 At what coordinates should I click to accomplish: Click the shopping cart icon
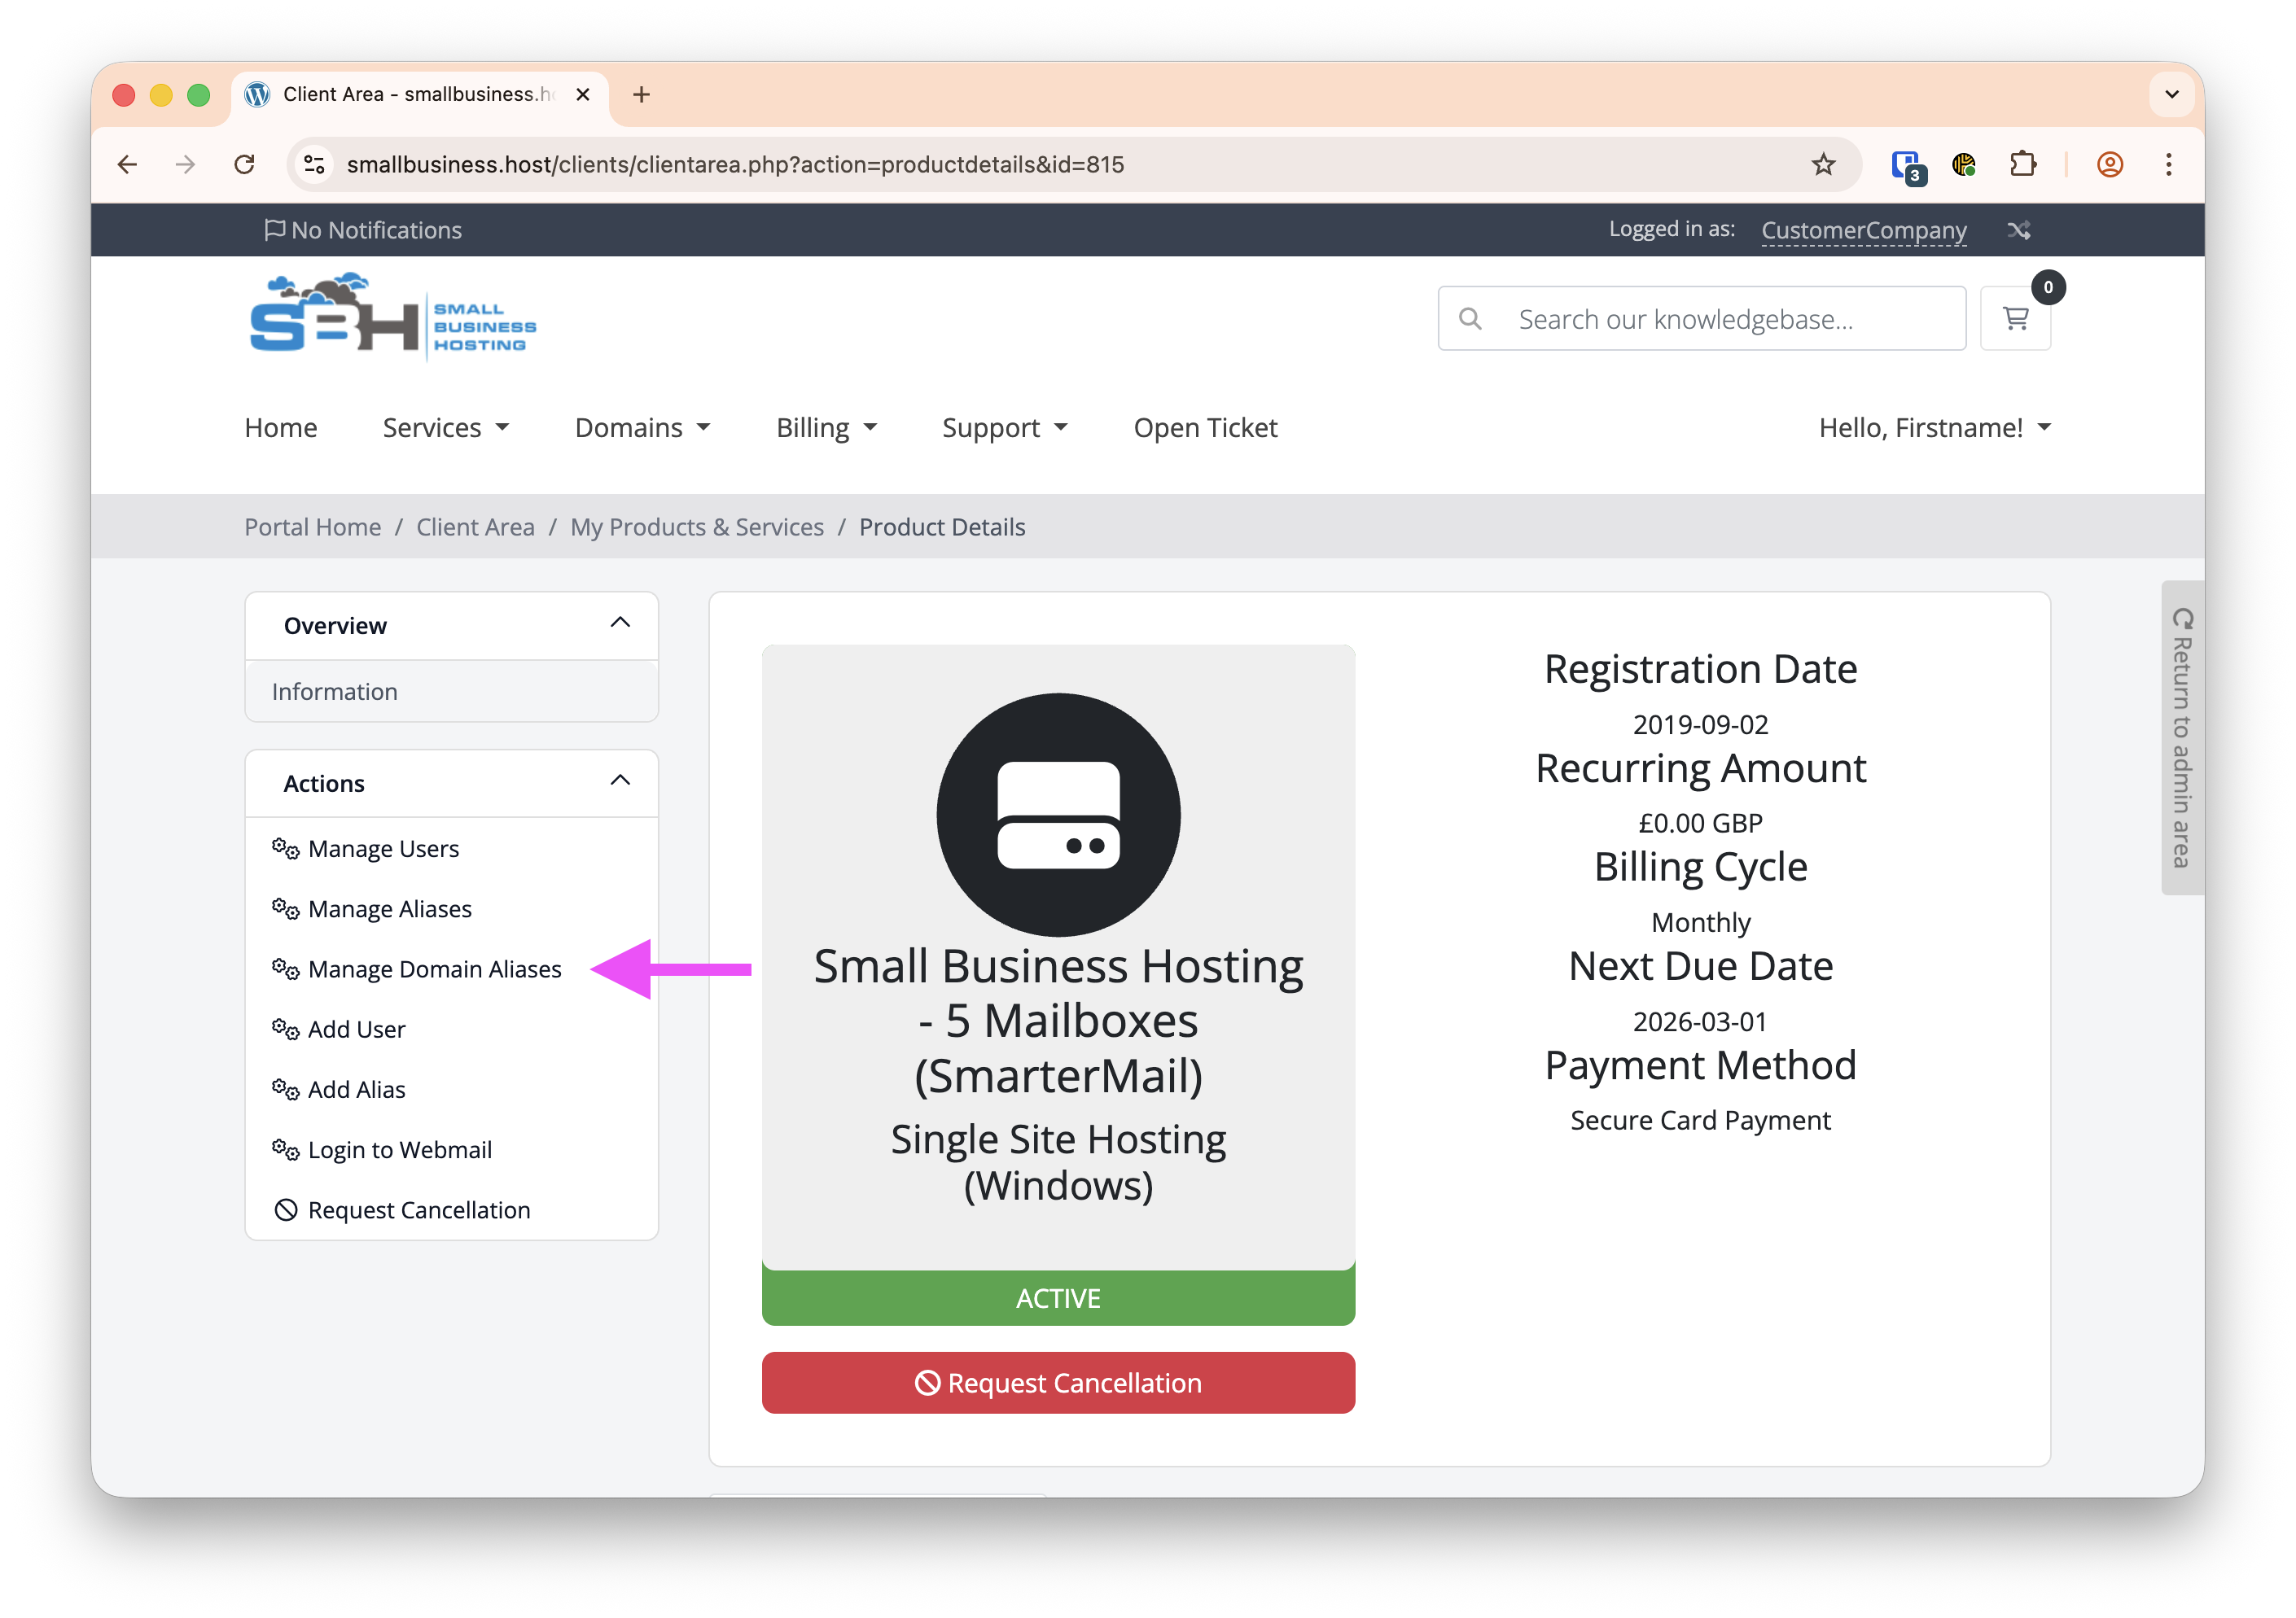(x=2014, y=319)
